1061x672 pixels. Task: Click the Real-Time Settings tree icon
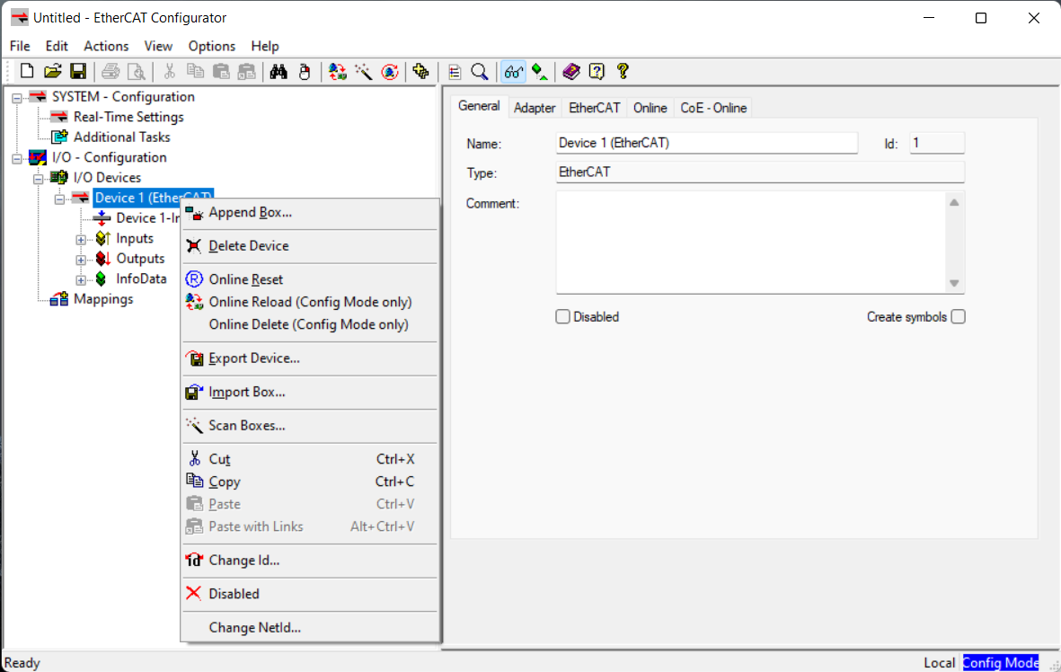59,117
